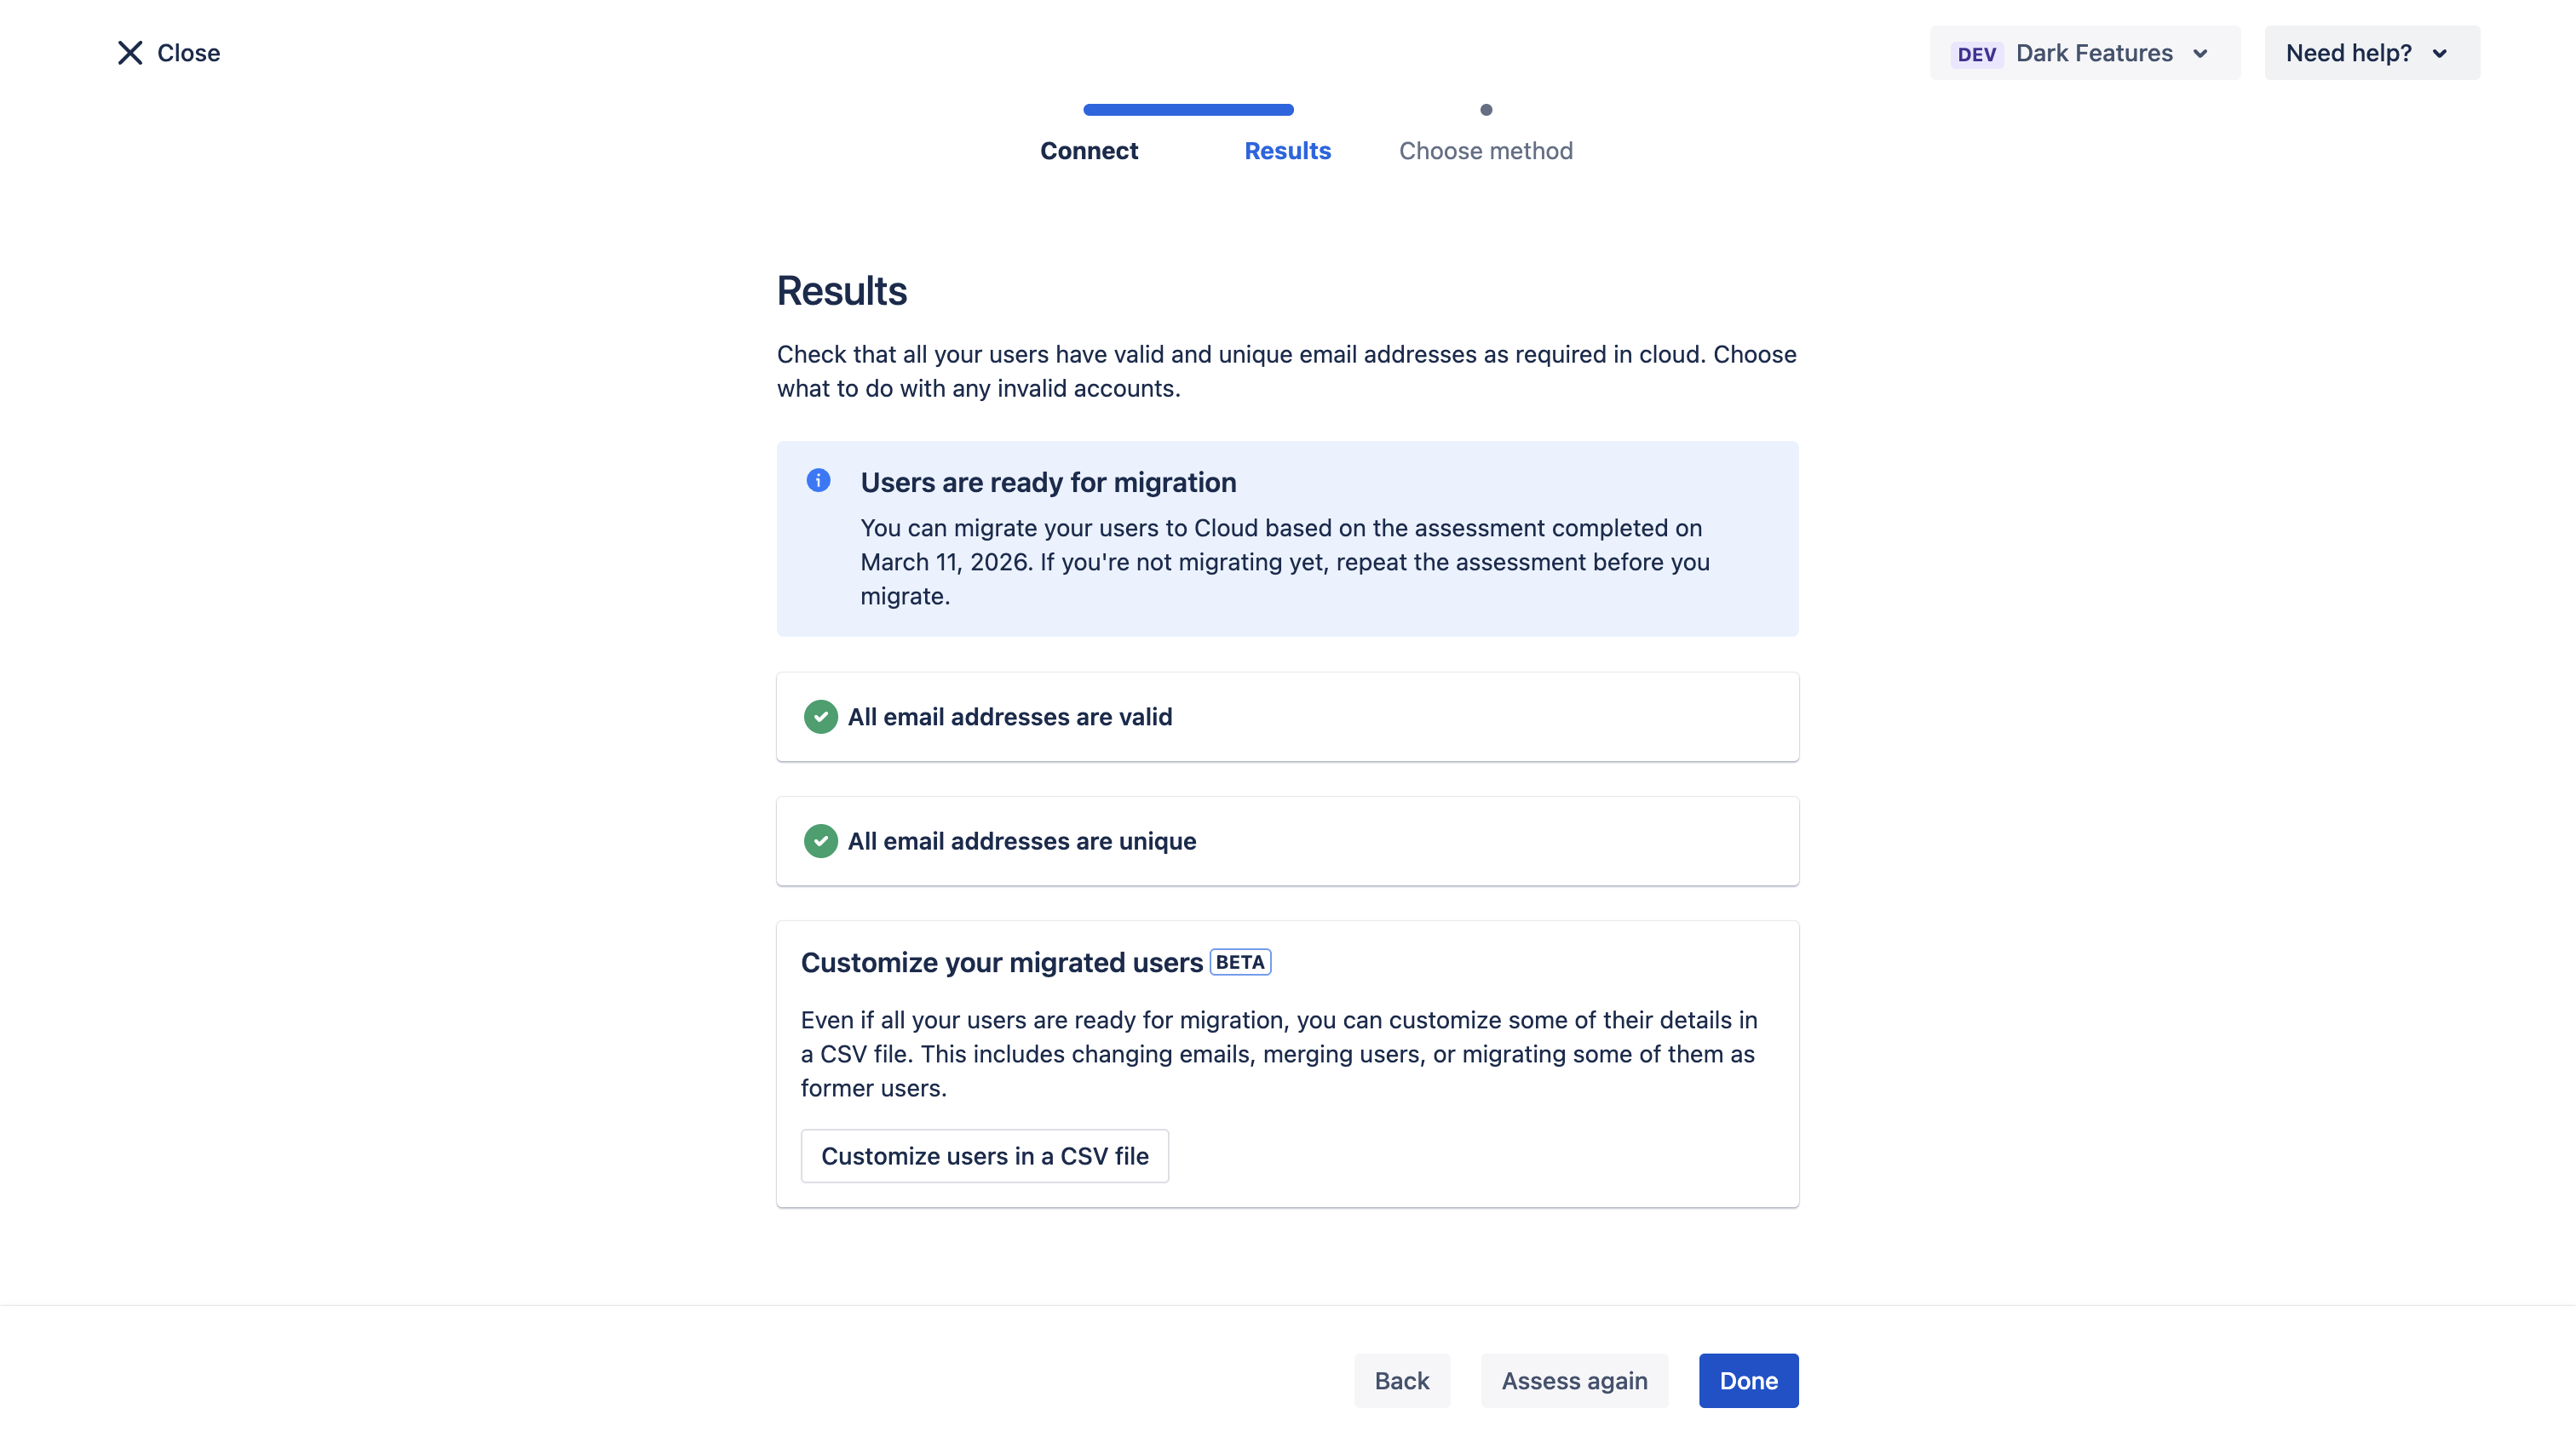Viewport: 2576px width, 1437px height.
Task: Open Customize users in a CSV file
Action: point(984,1156)
